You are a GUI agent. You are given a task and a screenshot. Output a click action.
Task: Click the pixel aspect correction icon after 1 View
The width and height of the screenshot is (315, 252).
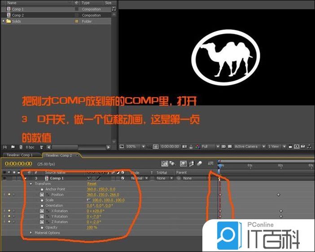(x=290, y=147)
